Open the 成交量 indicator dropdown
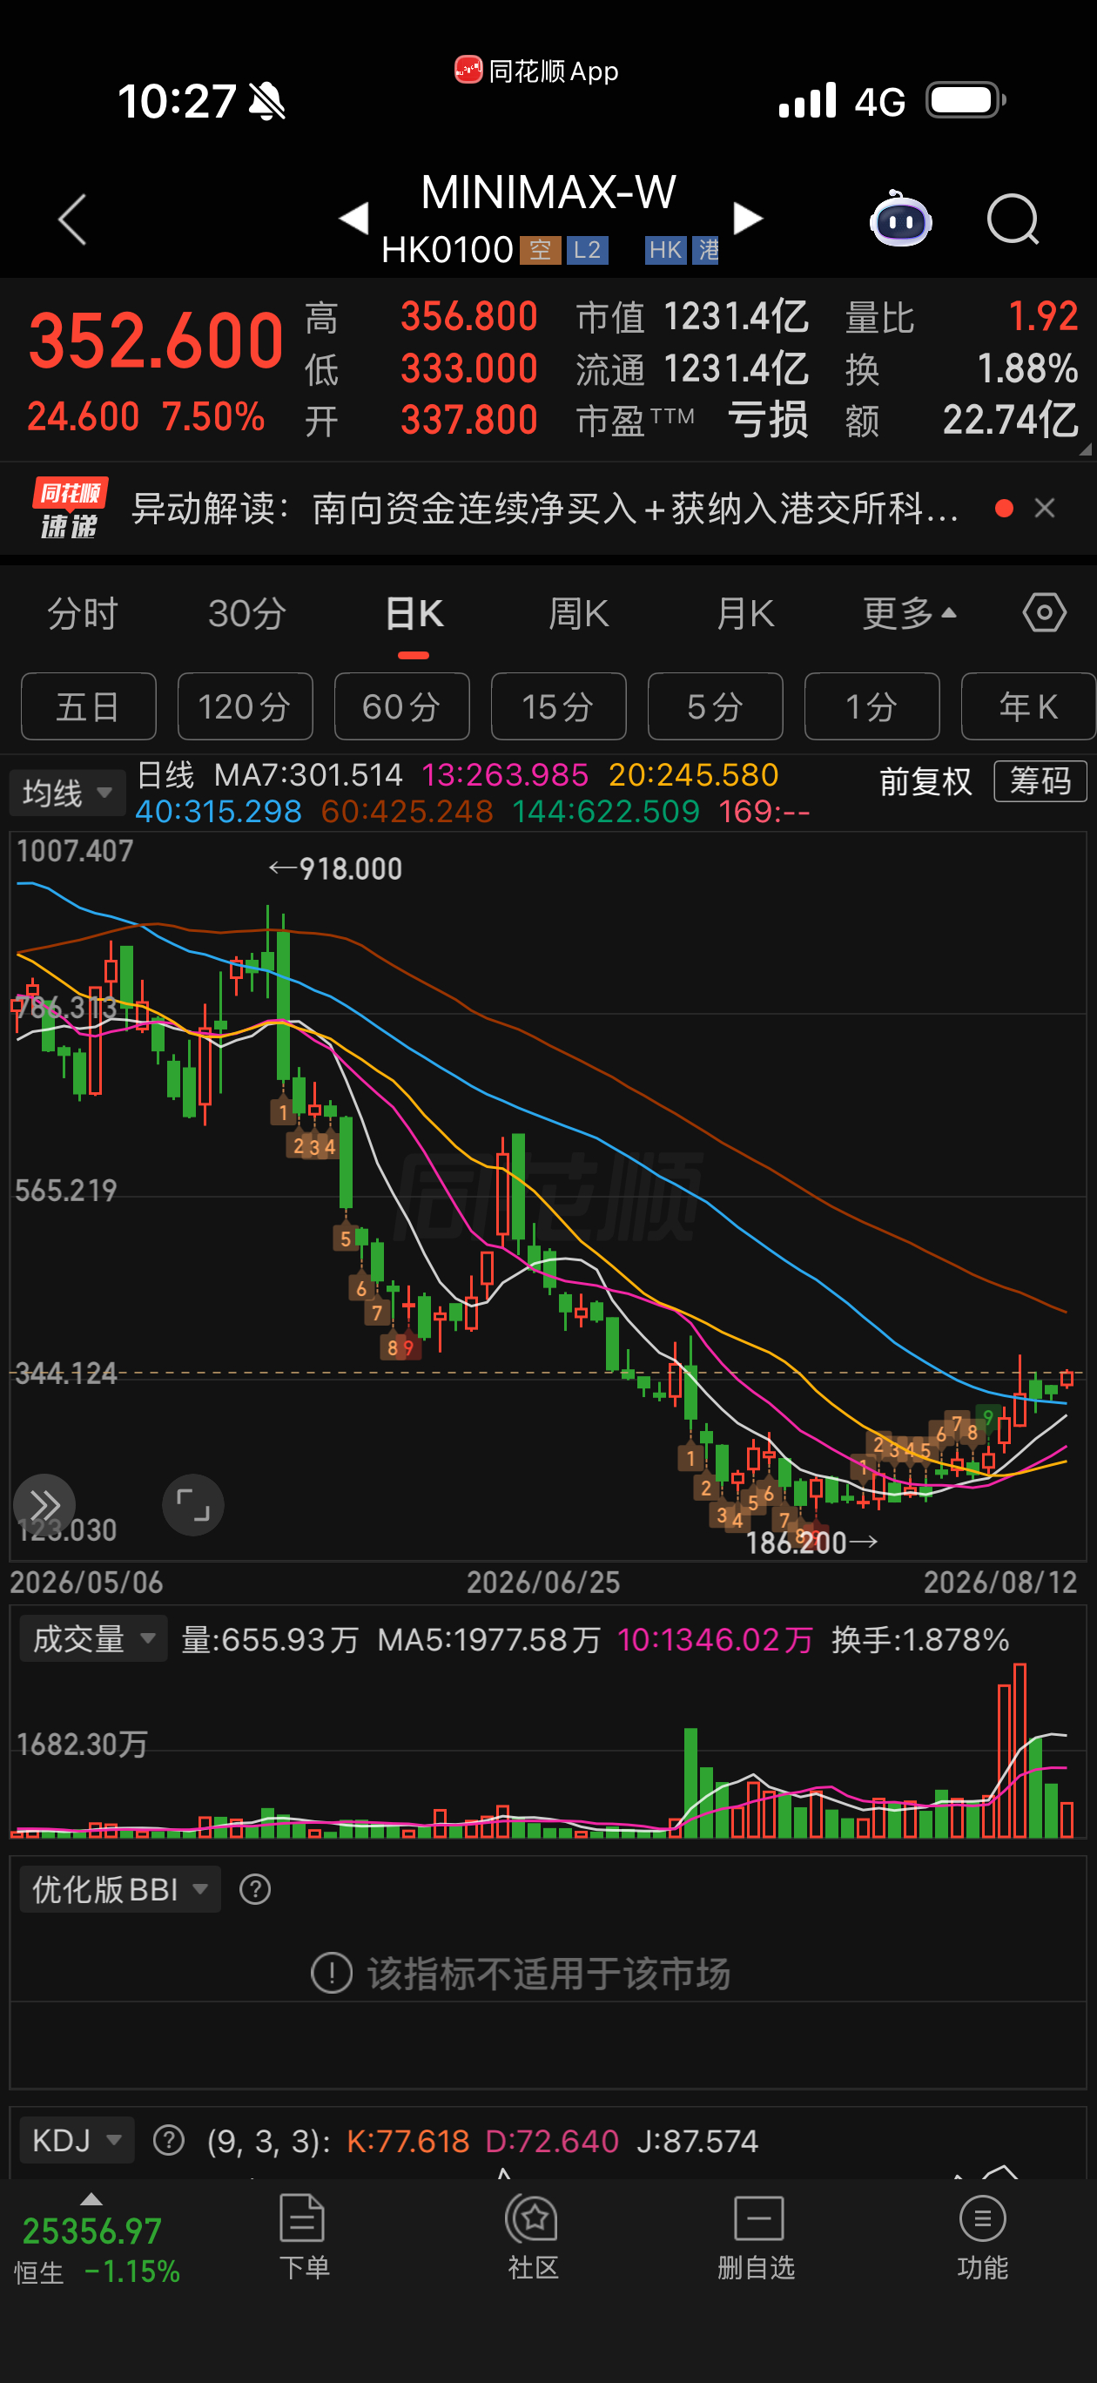The height and width of the screenshot is (2383, 1097). pos(93,1639)
